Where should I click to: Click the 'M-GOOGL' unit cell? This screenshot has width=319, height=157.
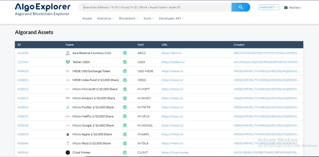tap(145, 125)
